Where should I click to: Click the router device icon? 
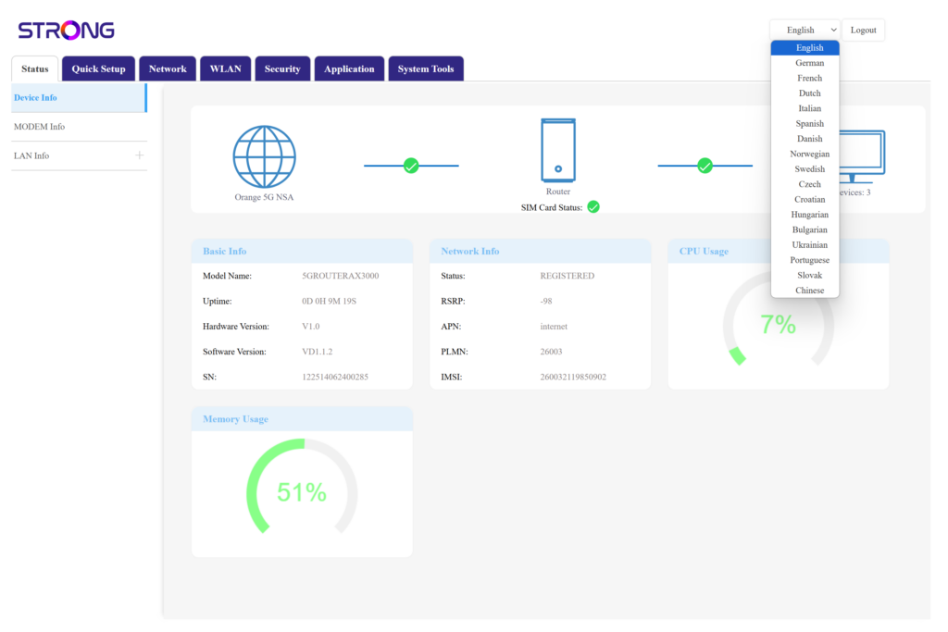(558, 150)
